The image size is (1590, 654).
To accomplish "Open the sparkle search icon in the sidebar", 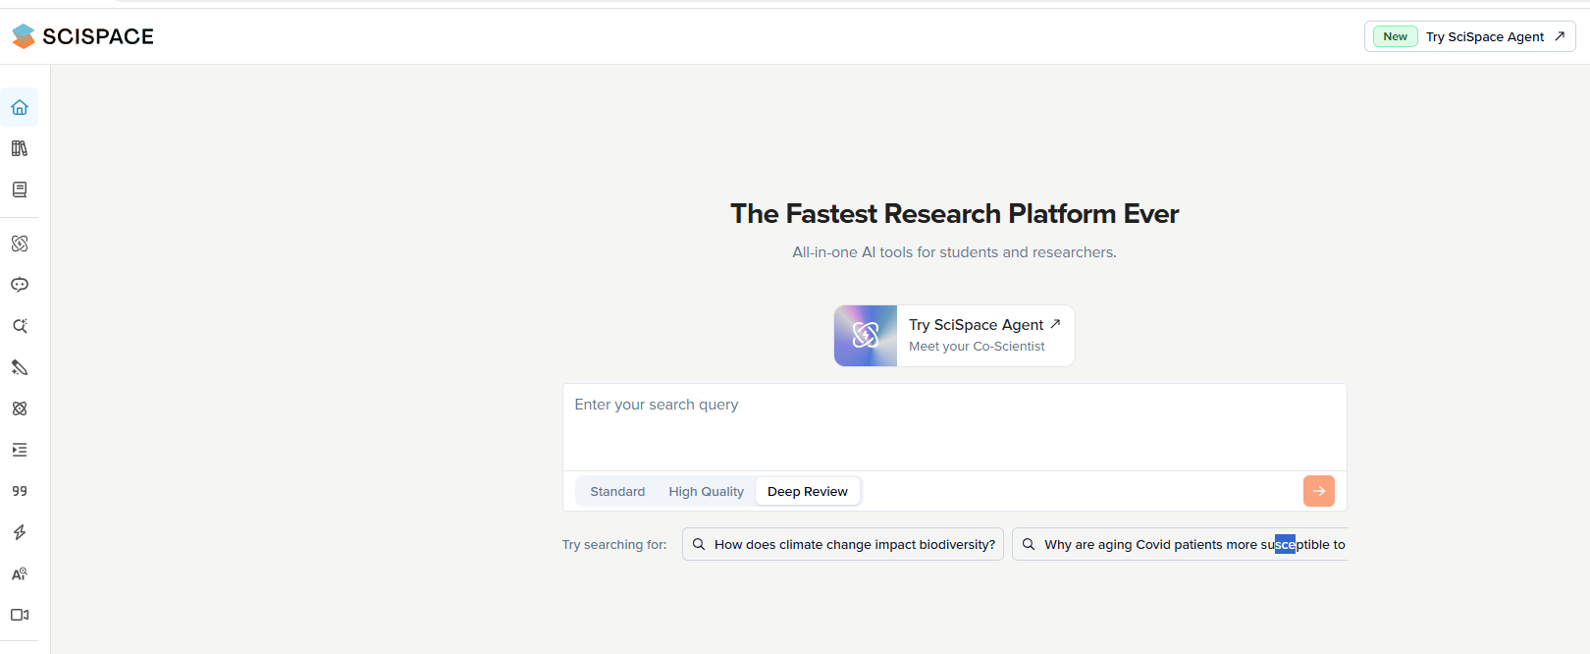I will coord(20,326).
